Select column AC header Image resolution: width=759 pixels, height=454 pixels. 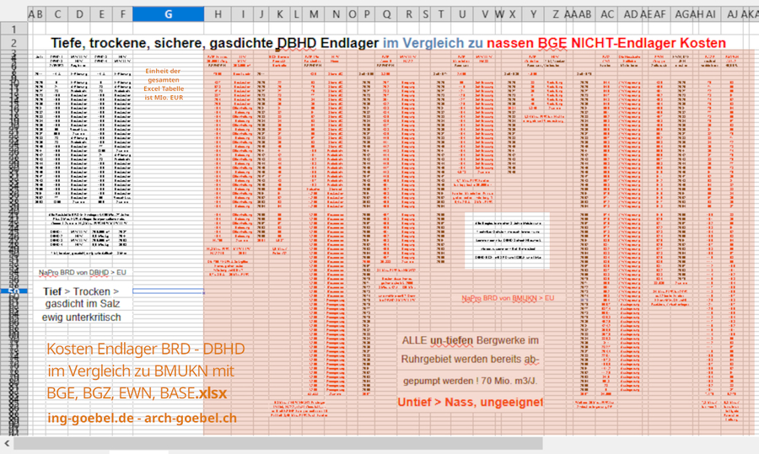607,13
